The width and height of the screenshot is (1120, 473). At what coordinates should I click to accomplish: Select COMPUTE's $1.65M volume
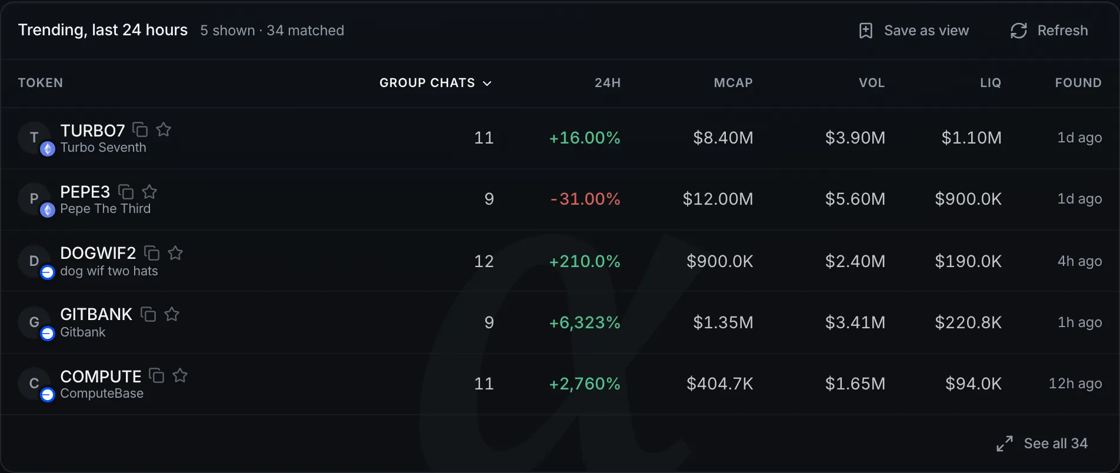pos(855,384)
